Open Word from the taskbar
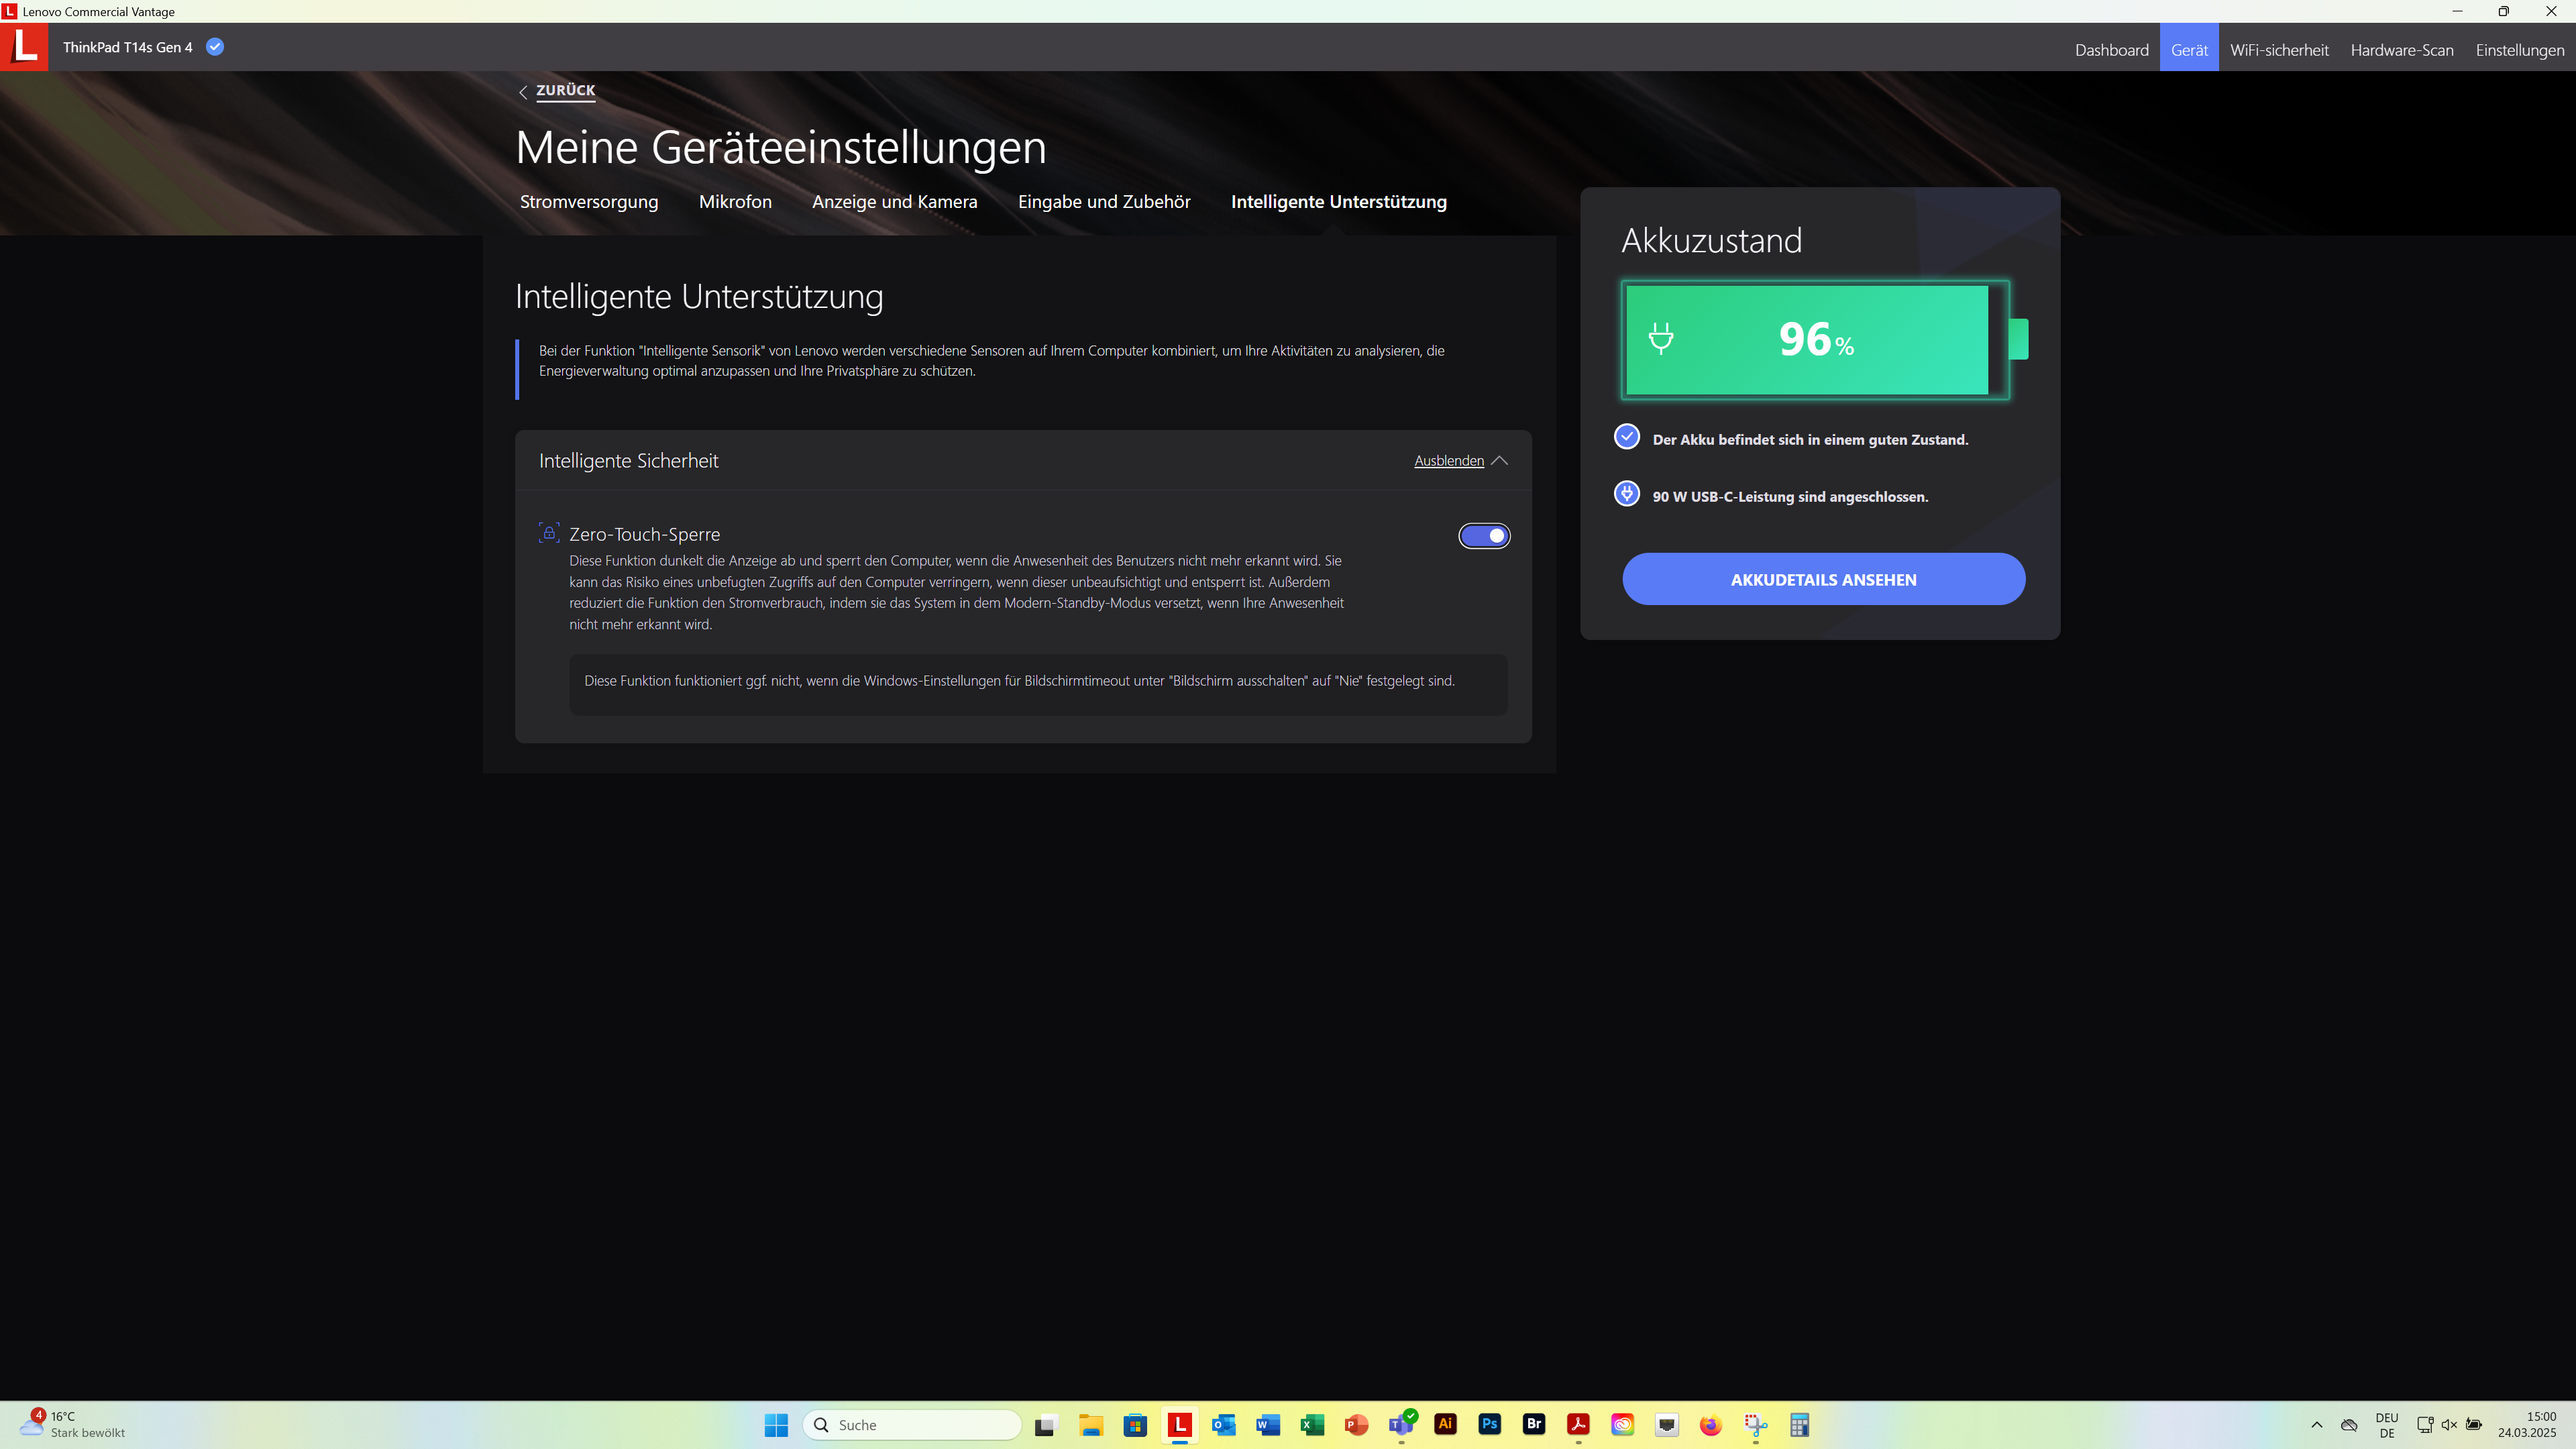This screenshot has width=2576, height=1449. tap(1267, 1425)
